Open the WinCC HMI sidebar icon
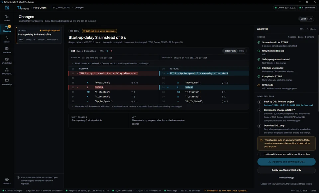The width and height of the screenshot is (319, 193). coord(7,61)
